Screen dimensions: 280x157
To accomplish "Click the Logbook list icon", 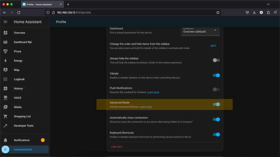I will [x=5, y=79].
